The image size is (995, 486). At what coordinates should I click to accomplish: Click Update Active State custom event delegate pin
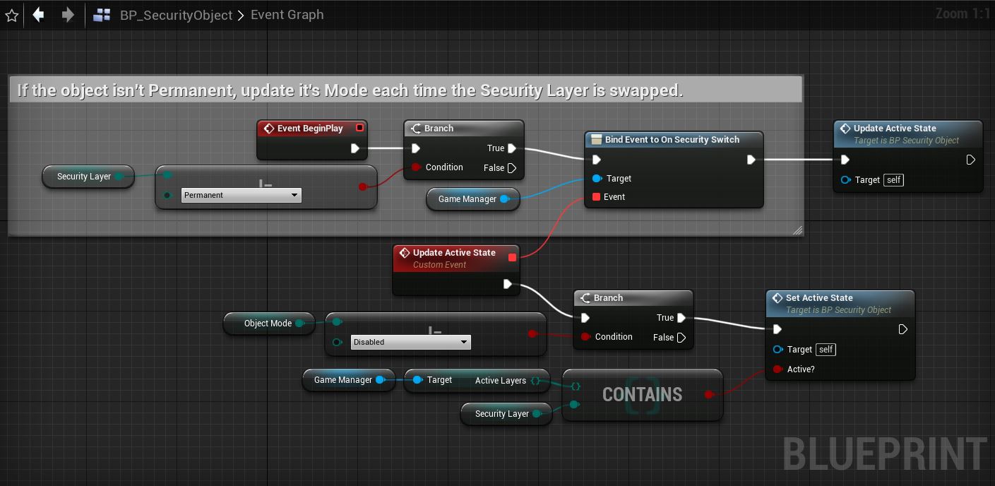point(512,257)
